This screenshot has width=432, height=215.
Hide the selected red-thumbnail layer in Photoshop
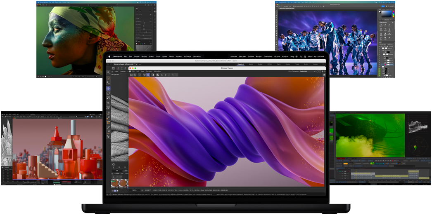pos(380,65)
